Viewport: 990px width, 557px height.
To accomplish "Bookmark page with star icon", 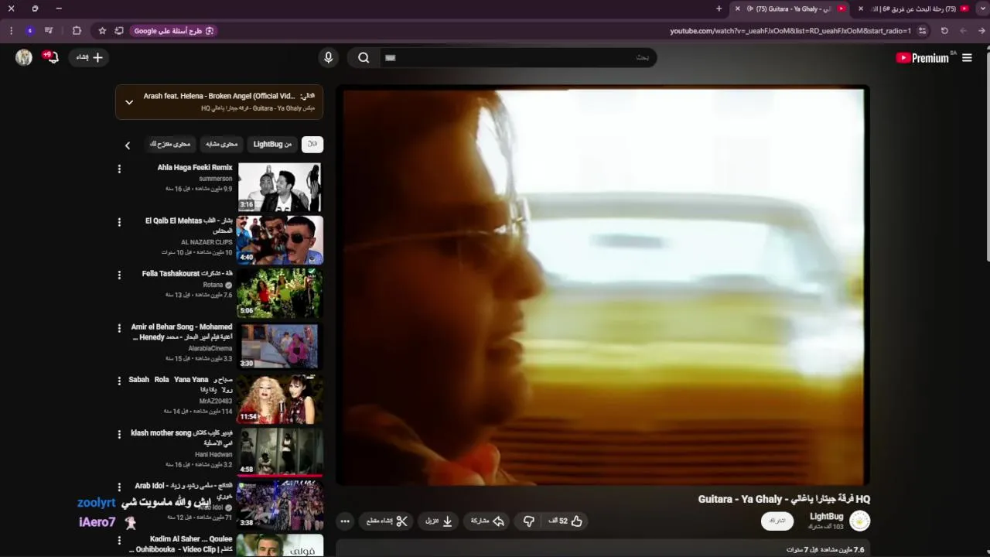I will pos(102,31).
